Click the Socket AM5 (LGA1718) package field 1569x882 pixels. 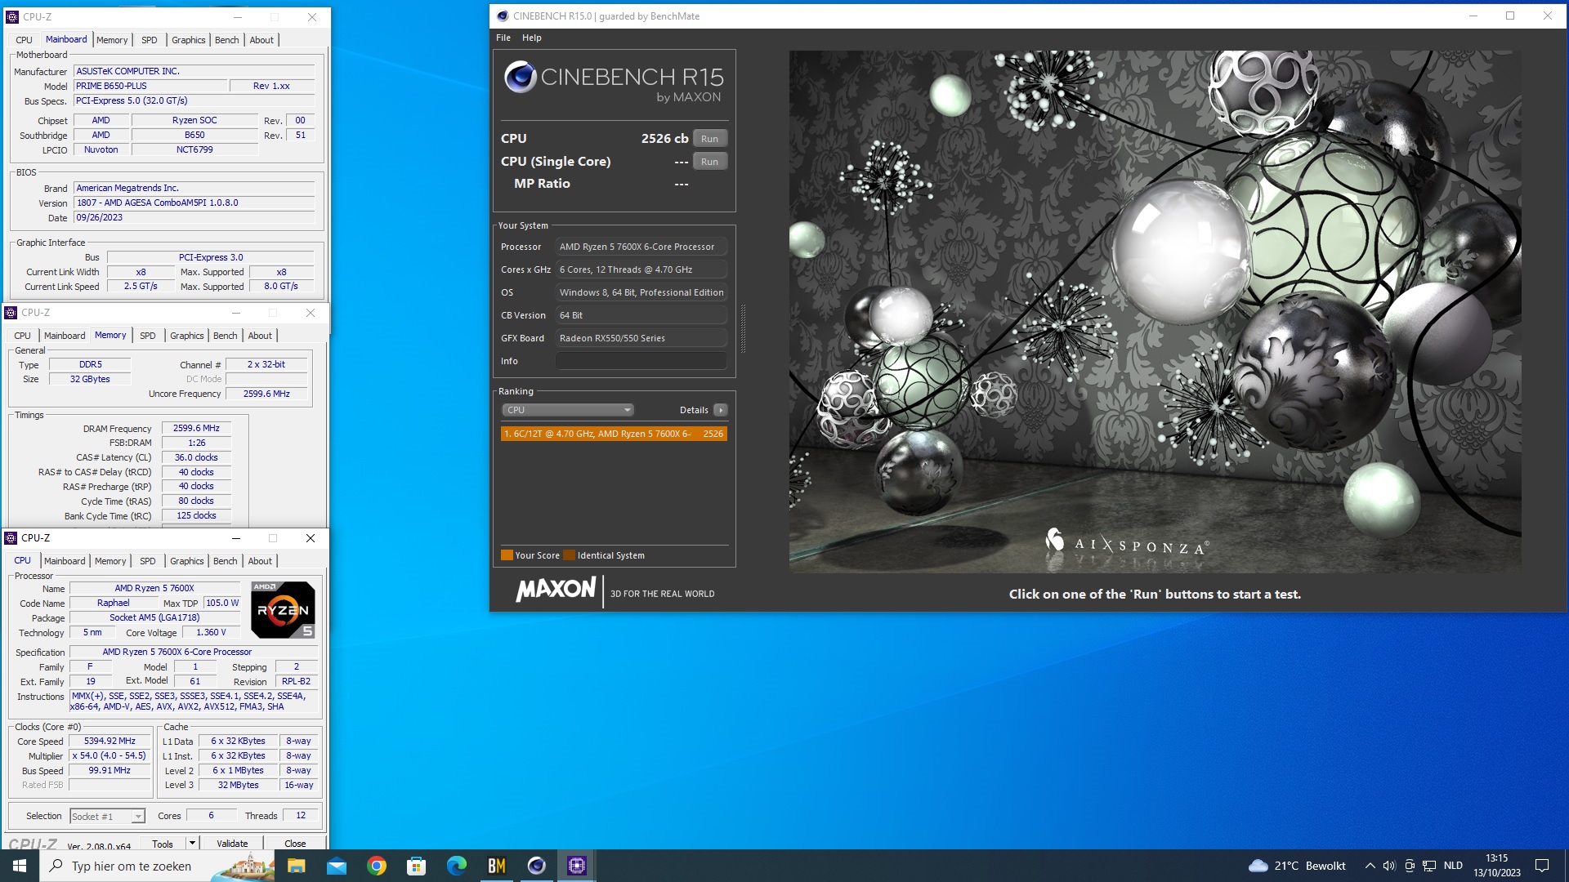coord(154,618)
